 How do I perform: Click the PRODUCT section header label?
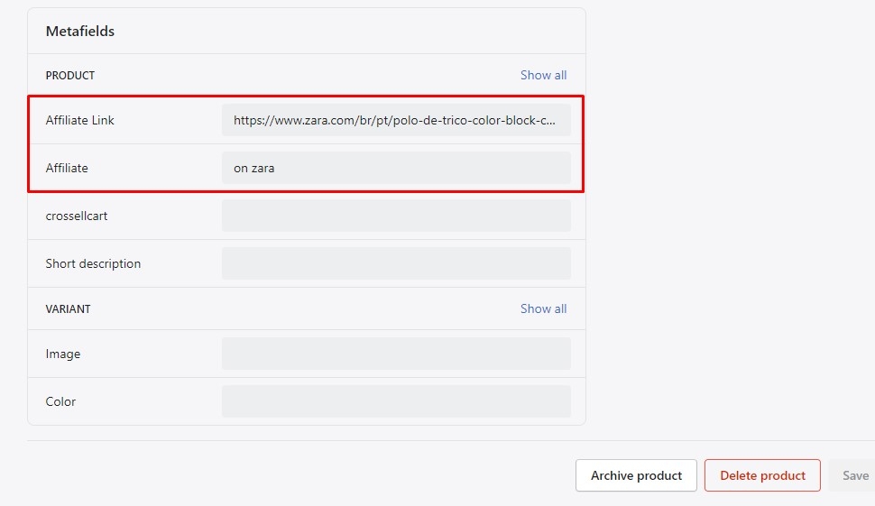(70, 76)
